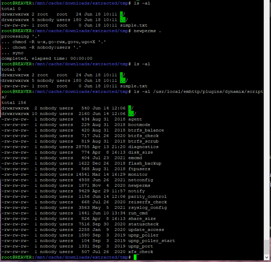The height and width of the screenshot is (262, 271).
Task: Click the file name 'parity_control'
Action: click(148, 197)
